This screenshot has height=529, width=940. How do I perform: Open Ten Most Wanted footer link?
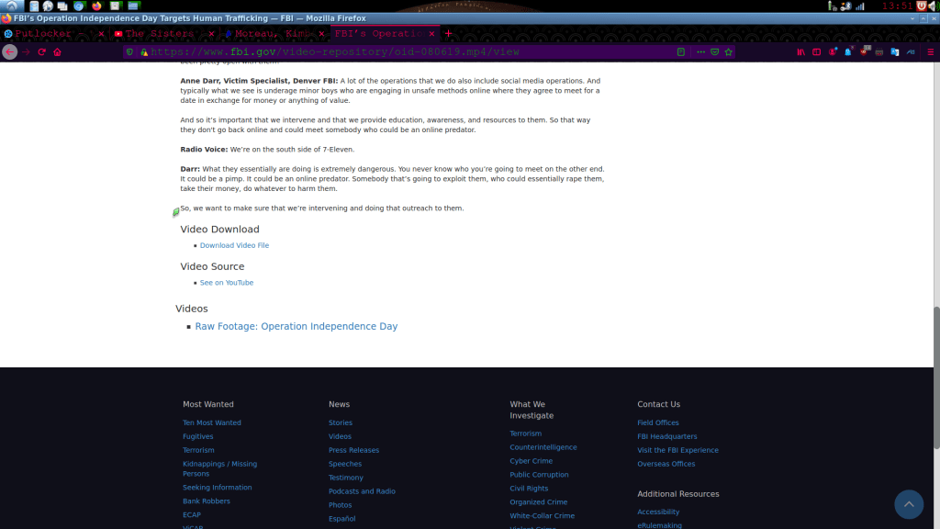pos(211,423)
